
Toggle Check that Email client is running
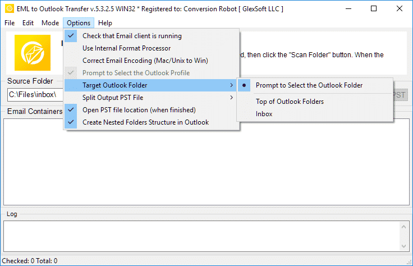[x=152, y=36]
